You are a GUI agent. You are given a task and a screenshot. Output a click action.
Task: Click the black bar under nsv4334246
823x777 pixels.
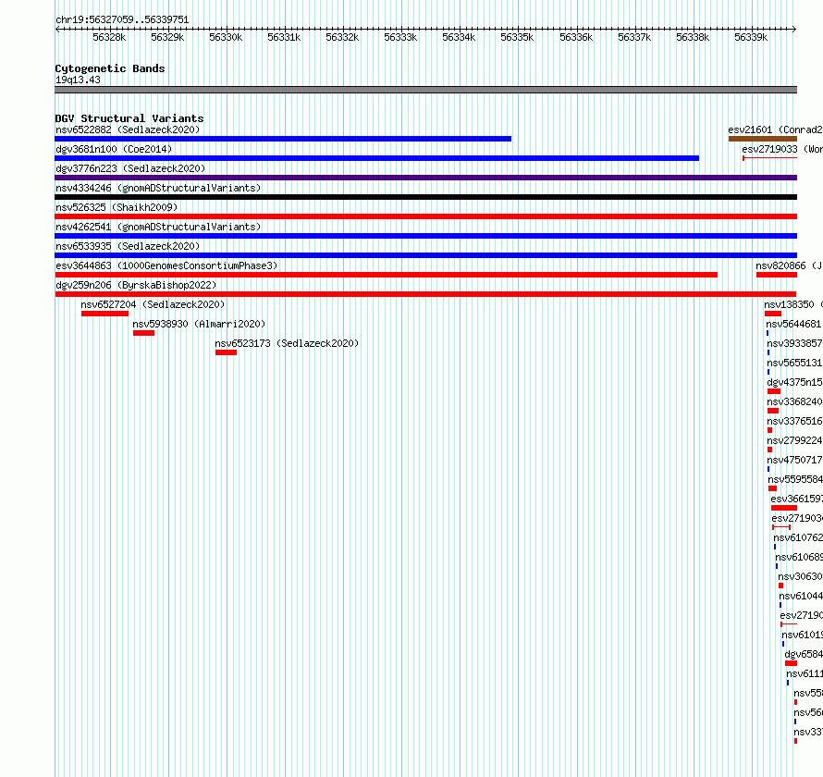(x=425, y=197)
